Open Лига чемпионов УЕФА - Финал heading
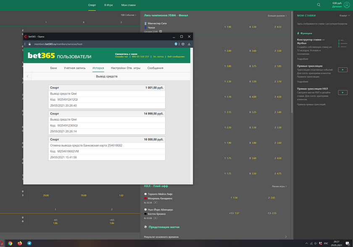 pyautogui.click(x=166, y=15)
